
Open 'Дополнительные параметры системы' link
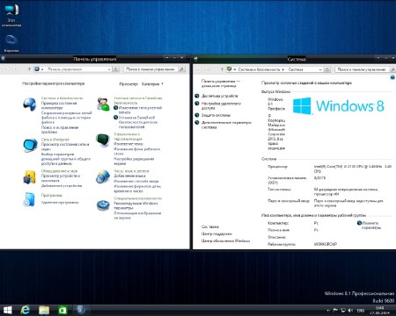click(226, 125)
